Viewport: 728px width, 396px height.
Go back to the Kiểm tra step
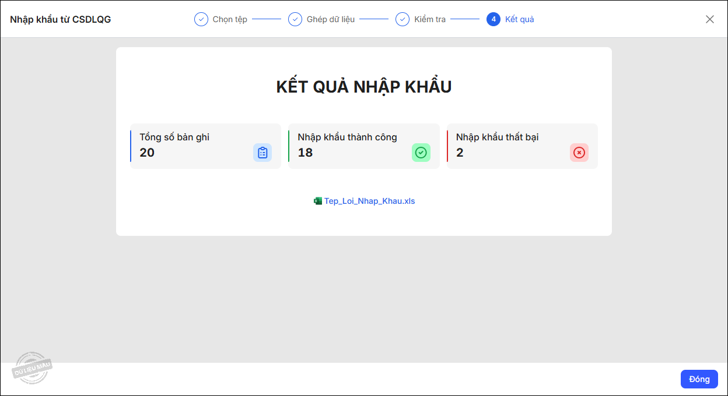(429, 19)
